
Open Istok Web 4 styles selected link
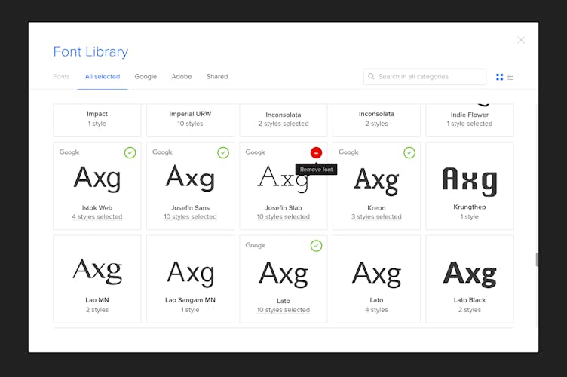click(97, 217)
